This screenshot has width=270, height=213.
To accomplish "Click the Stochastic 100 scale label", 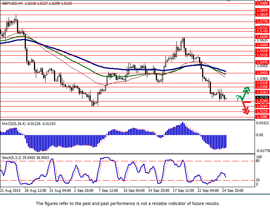I will click(259, 157).
